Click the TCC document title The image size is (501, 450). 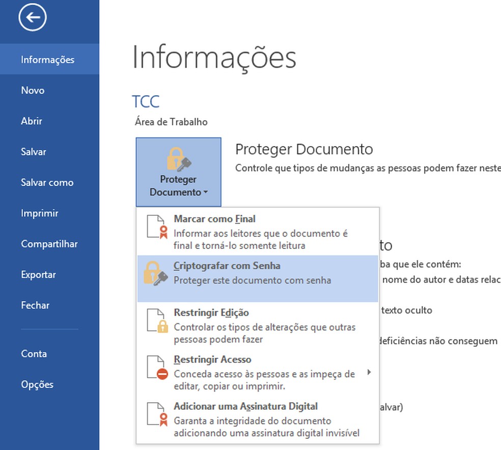(x=146, y=101)
